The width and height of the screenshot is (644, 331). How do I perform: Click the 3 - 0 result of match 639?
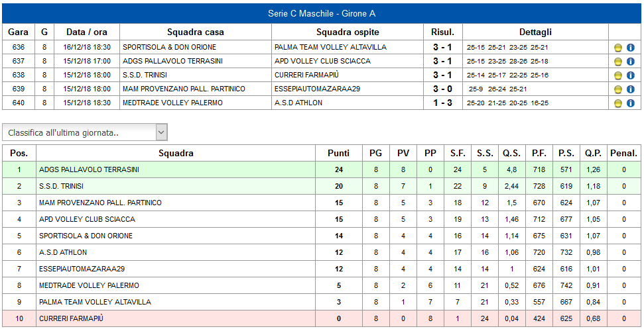pos(443,89)
